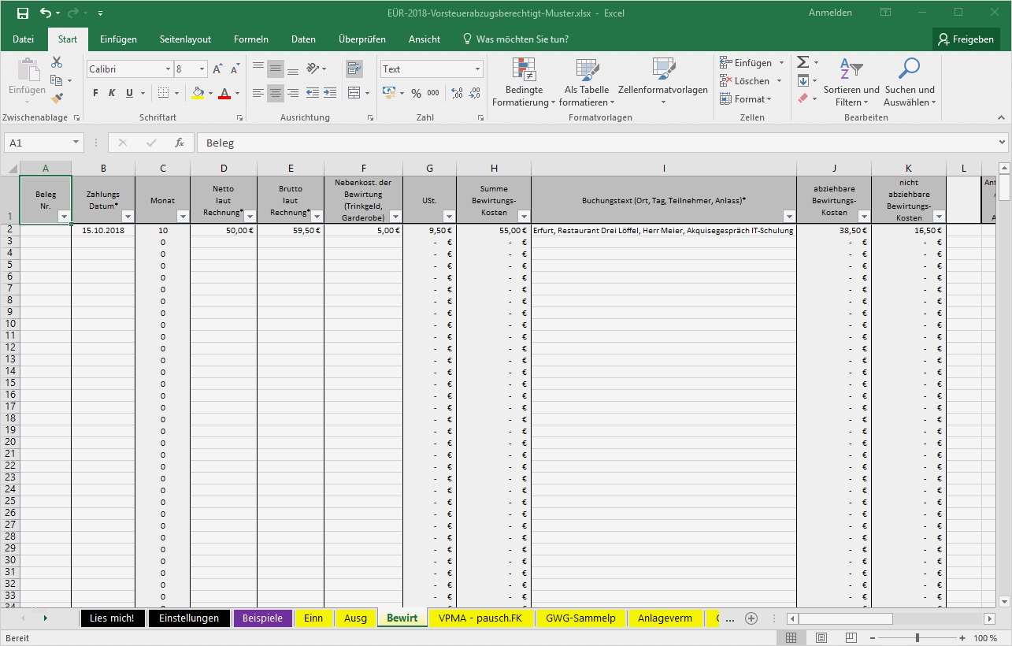The height and width of the screenshot is (646, 1012).
Task: Click the Anmelden link
Action: 830,13
